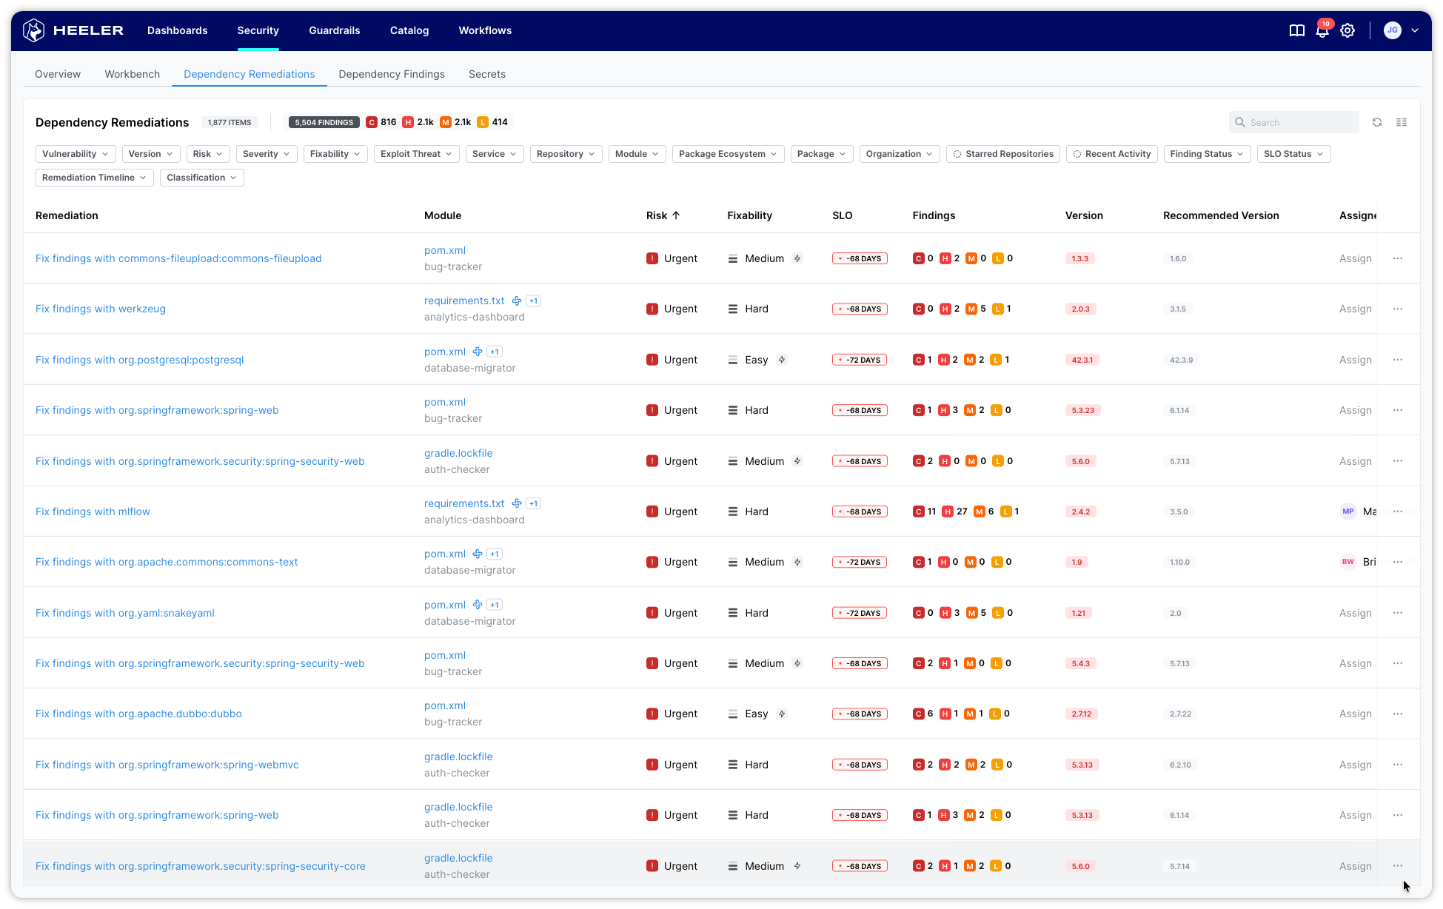The height and width of the screenshot is (909, 1443).
Task: Switch to the Dependency Findings tab
Action: pyautogui.click(x=391, y=74)
